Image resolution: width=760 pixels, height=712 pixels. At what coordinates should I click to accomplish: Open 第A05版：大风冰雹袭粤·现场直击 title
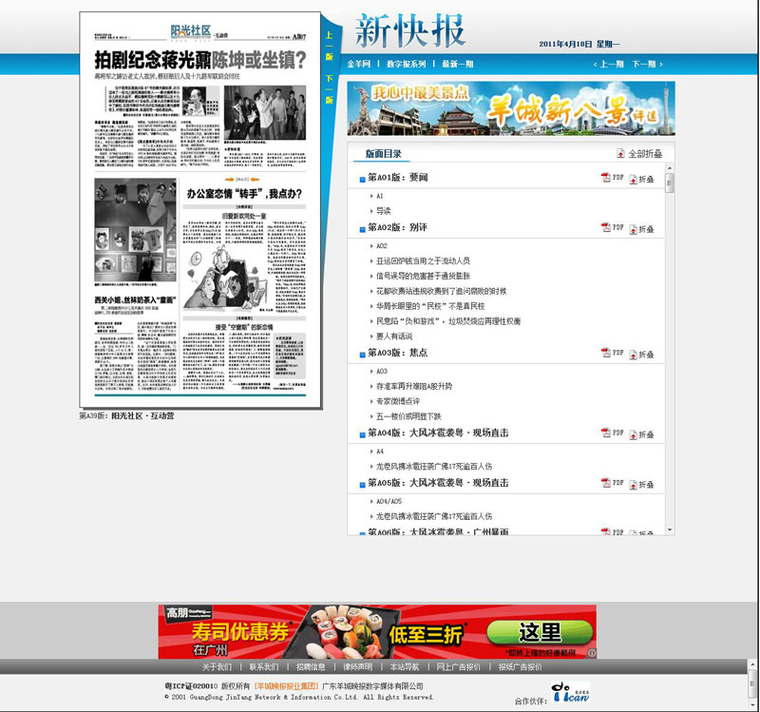click(x=438, y=483)
